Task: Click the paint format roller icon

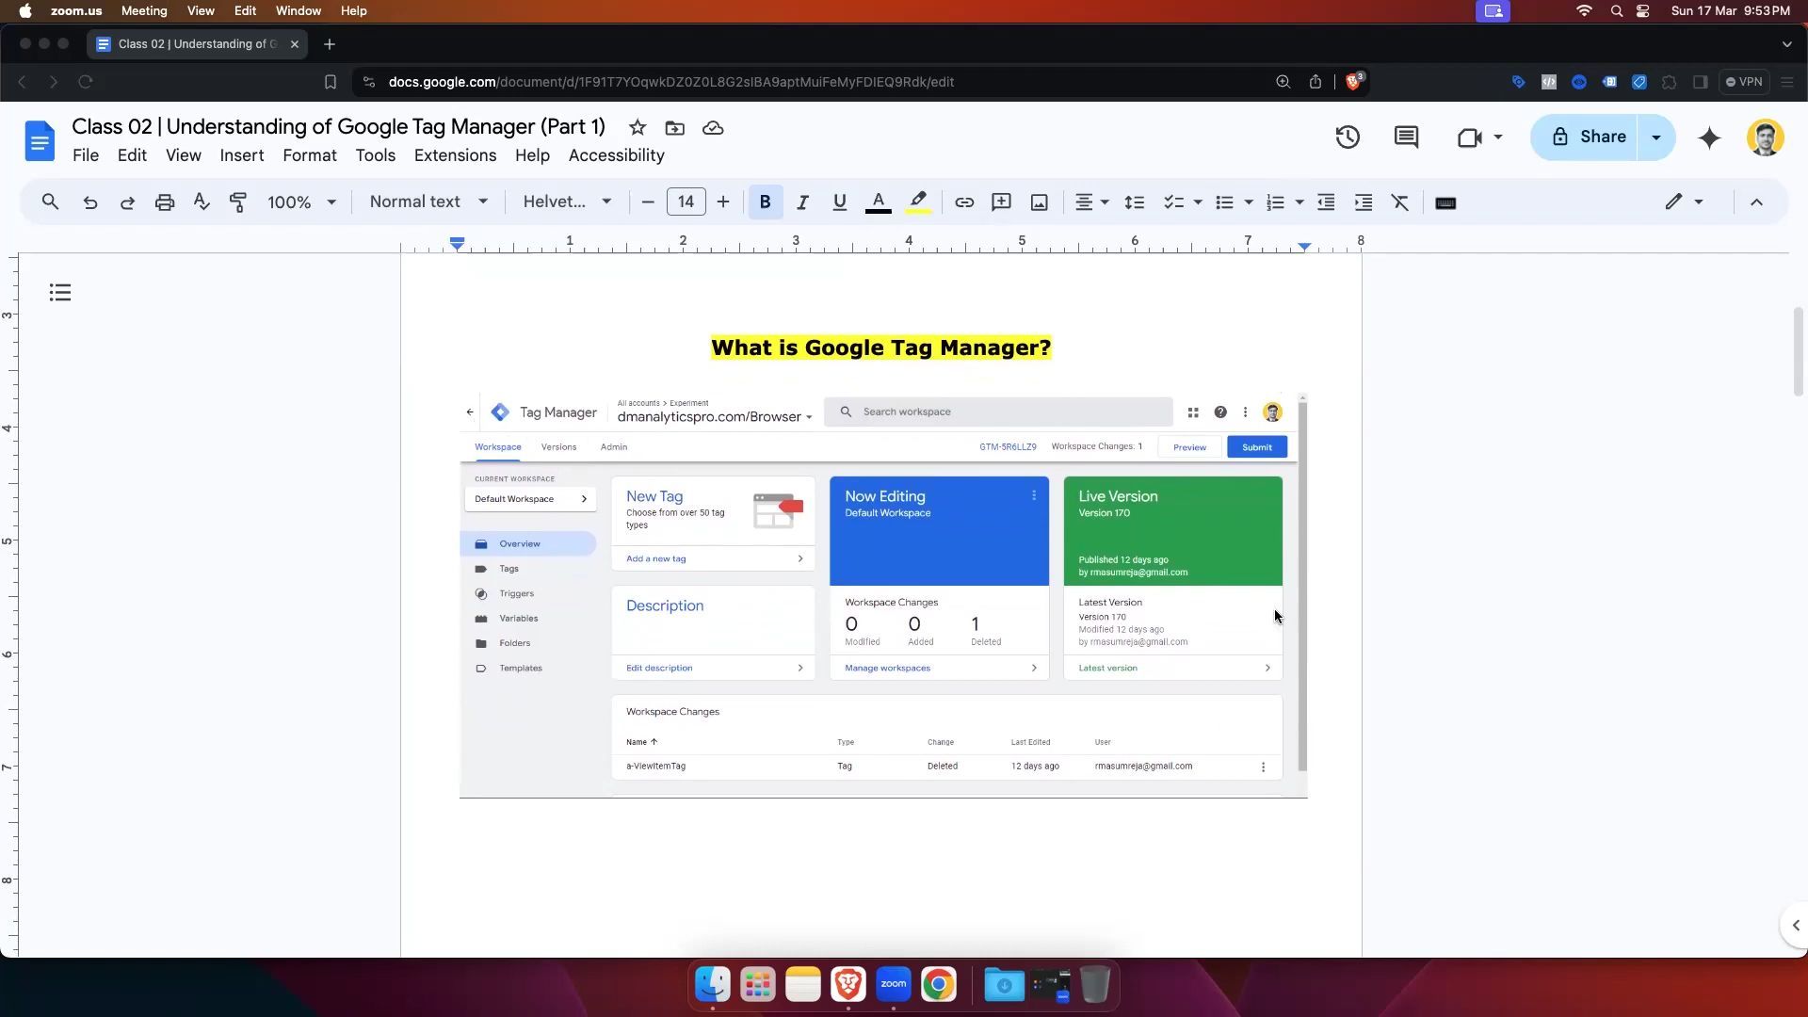Action: click(238, 202)
